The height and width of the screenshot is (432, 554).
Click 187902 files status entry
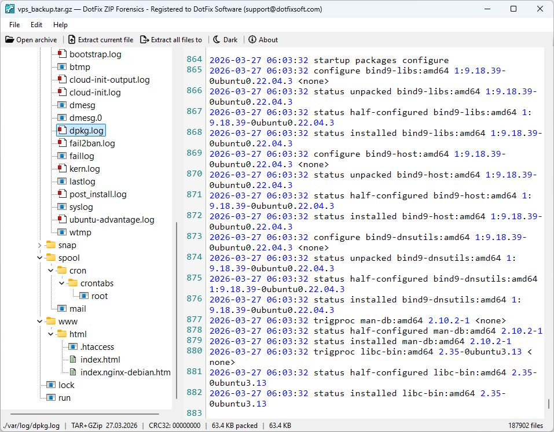(526, 425)
